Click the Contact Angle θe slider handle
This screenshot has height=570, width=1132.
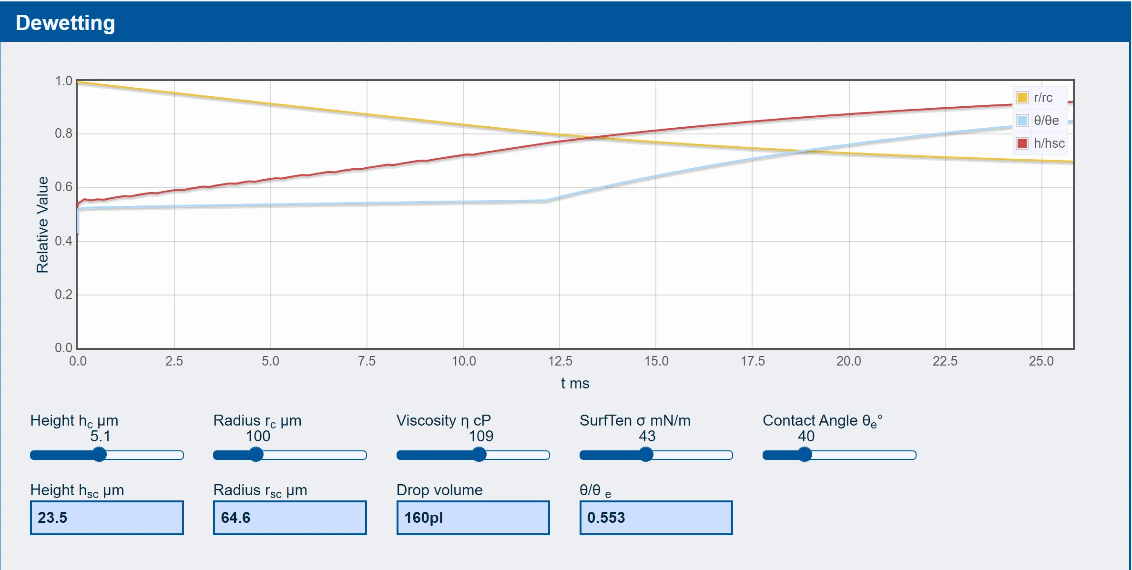(x=805, y=455)
